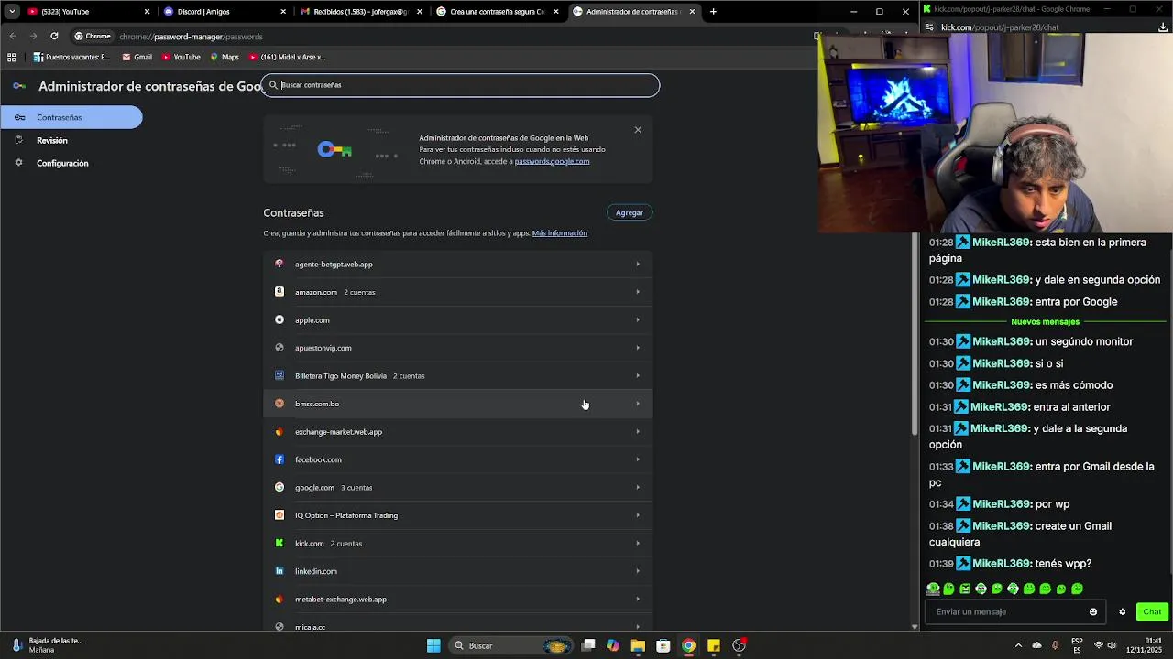Expand the bmsc.com.bo entry arrow
Screen dimensions: 1173x659
point(638,404)
